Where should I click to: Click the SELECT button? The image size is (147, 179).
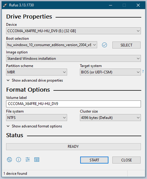(126, 45)
